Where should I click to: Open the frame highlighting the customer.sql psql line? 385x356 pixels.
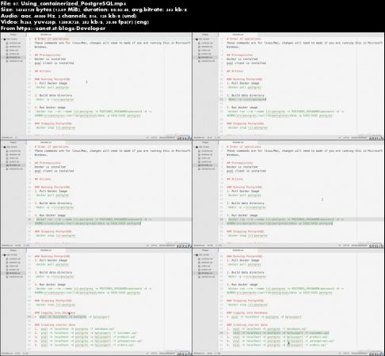coord(288,302)
